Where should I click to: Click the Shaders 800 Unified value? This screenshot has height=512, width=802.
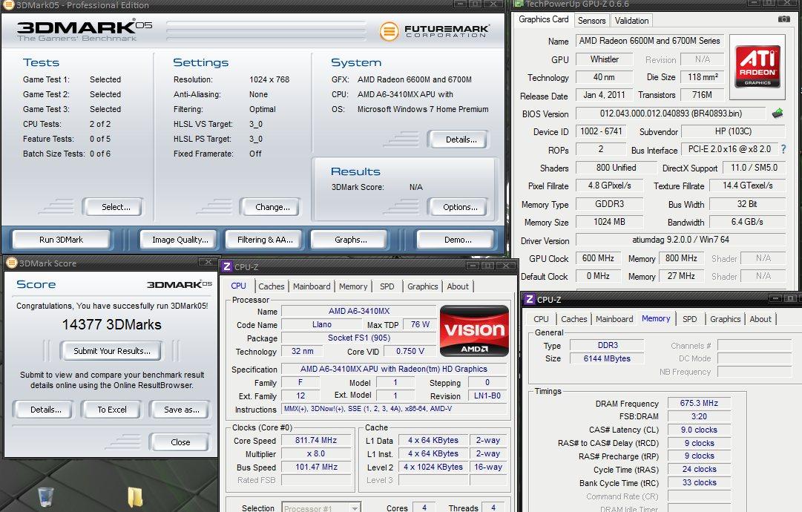(616, 168)
